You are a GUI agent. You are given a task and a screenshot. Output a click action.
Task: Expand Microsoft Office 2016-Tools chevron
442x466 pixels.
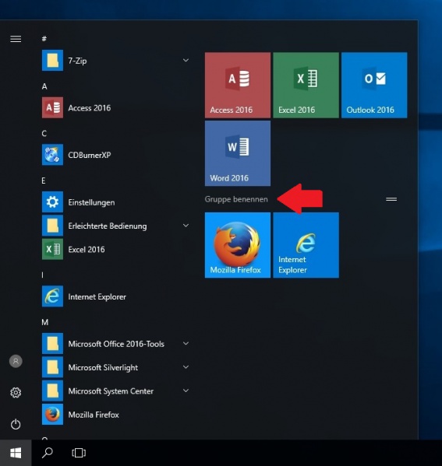click(186, 344)
